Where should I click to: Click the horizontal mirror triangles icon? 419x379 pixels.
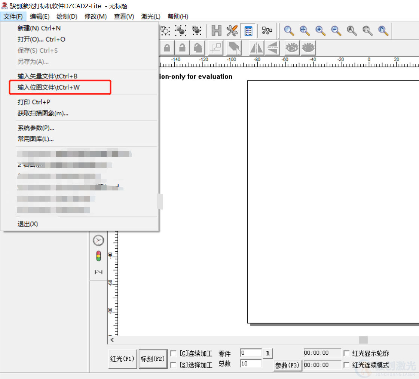tap(256, 48)
